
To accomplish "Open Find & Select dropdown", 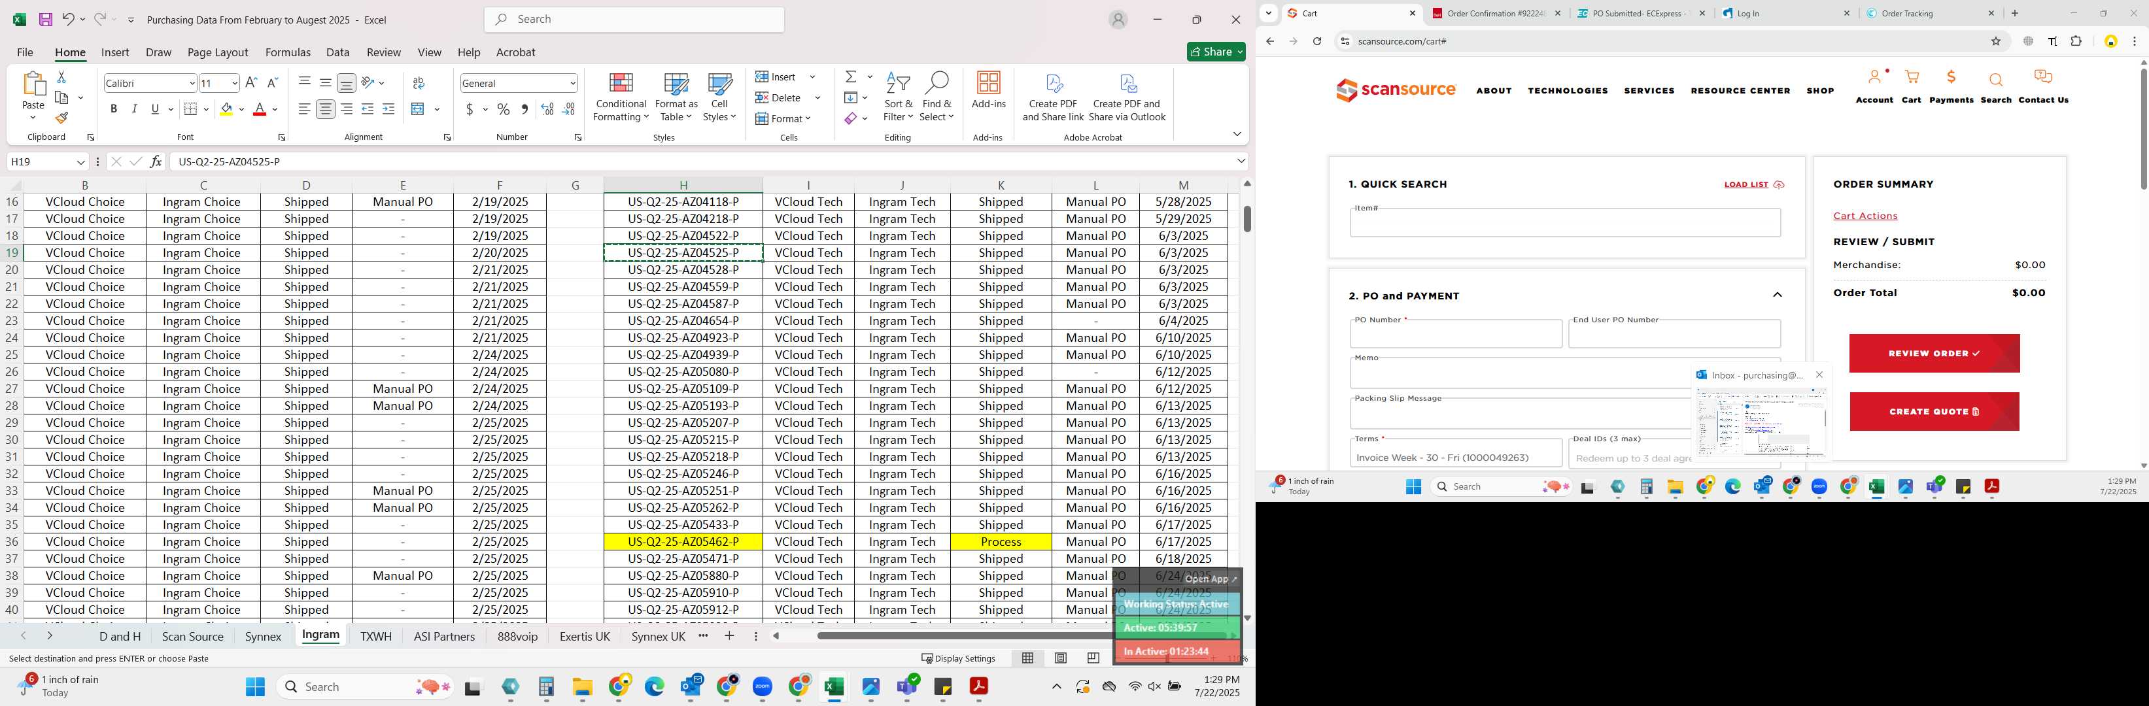I will (x=936, y=97).
